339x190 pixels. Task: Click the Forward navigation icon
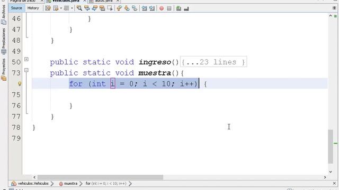click(x=66, y=8)
